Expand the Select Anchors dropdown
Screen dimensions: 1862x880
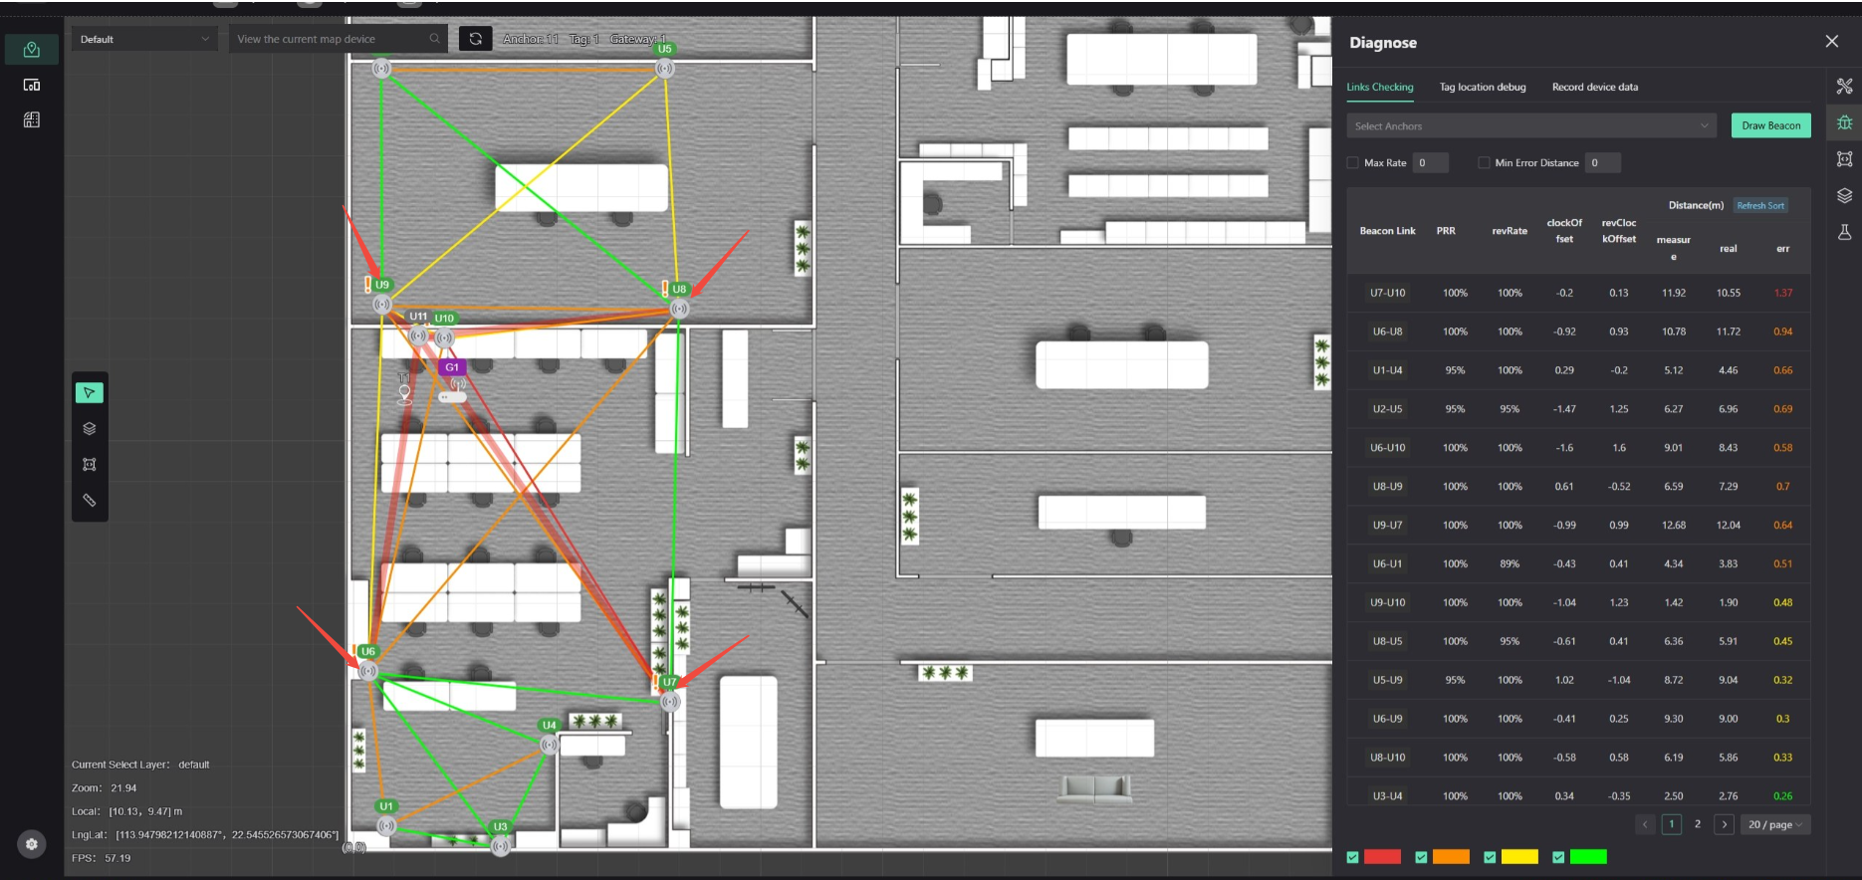coord(1531,126)
